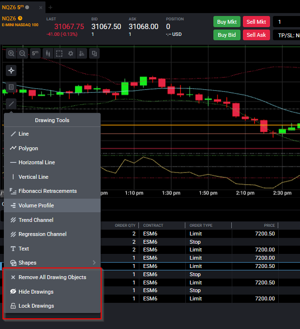Open the TP/SL dropdown
Image resolution: width=300 pixels, height=329 pixels.
tap(286, 35)
